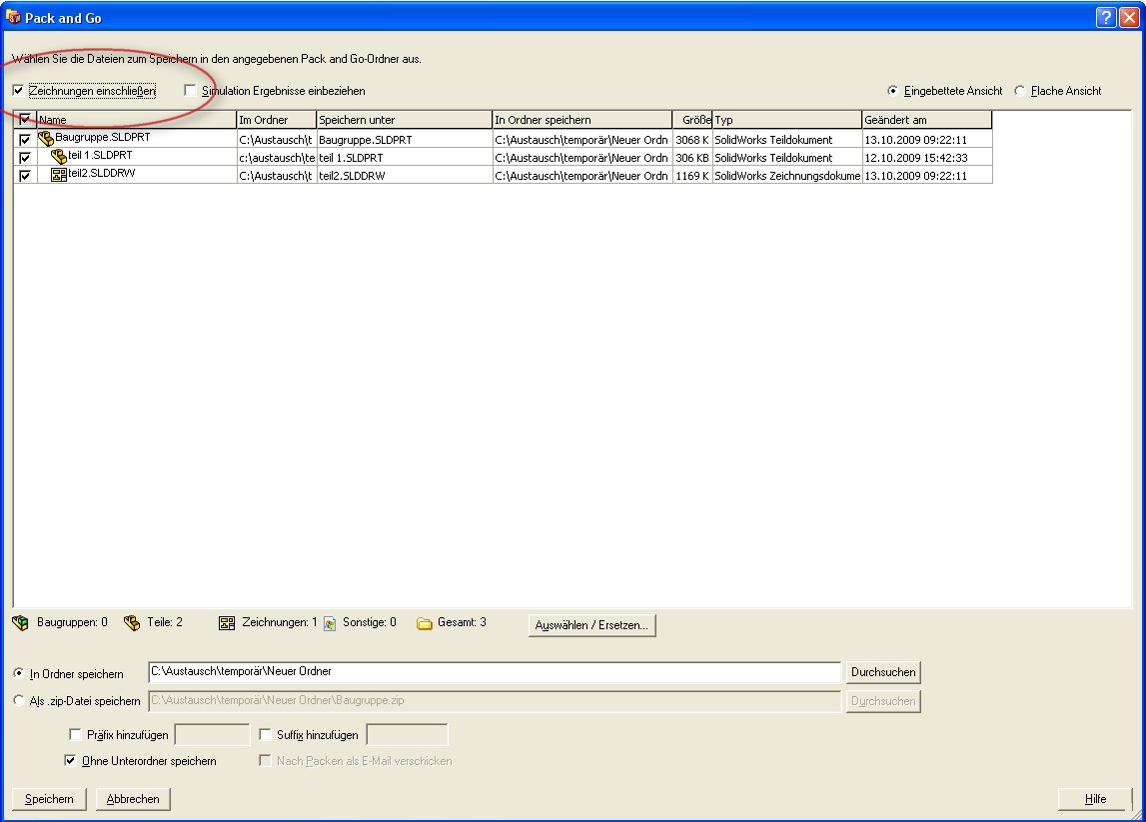Click the Speichern button
The width and height of the screenshot is (1146, 822).
[49, 799]
